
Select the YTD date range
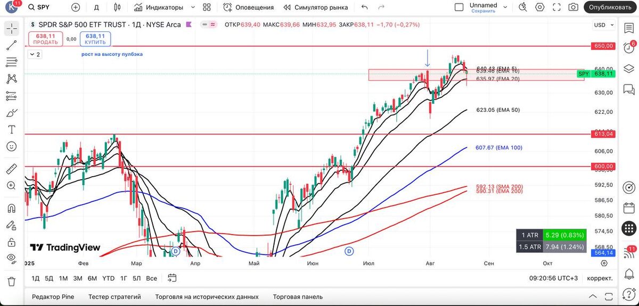click(108, 278)
